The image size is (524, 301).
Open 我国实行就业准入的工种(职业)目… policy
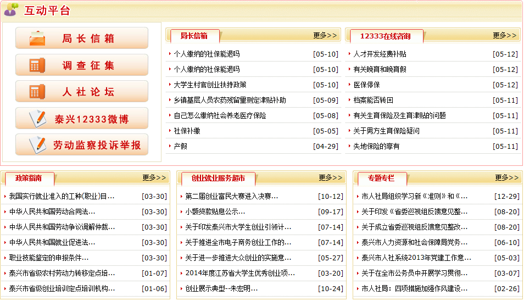point(62,197)
